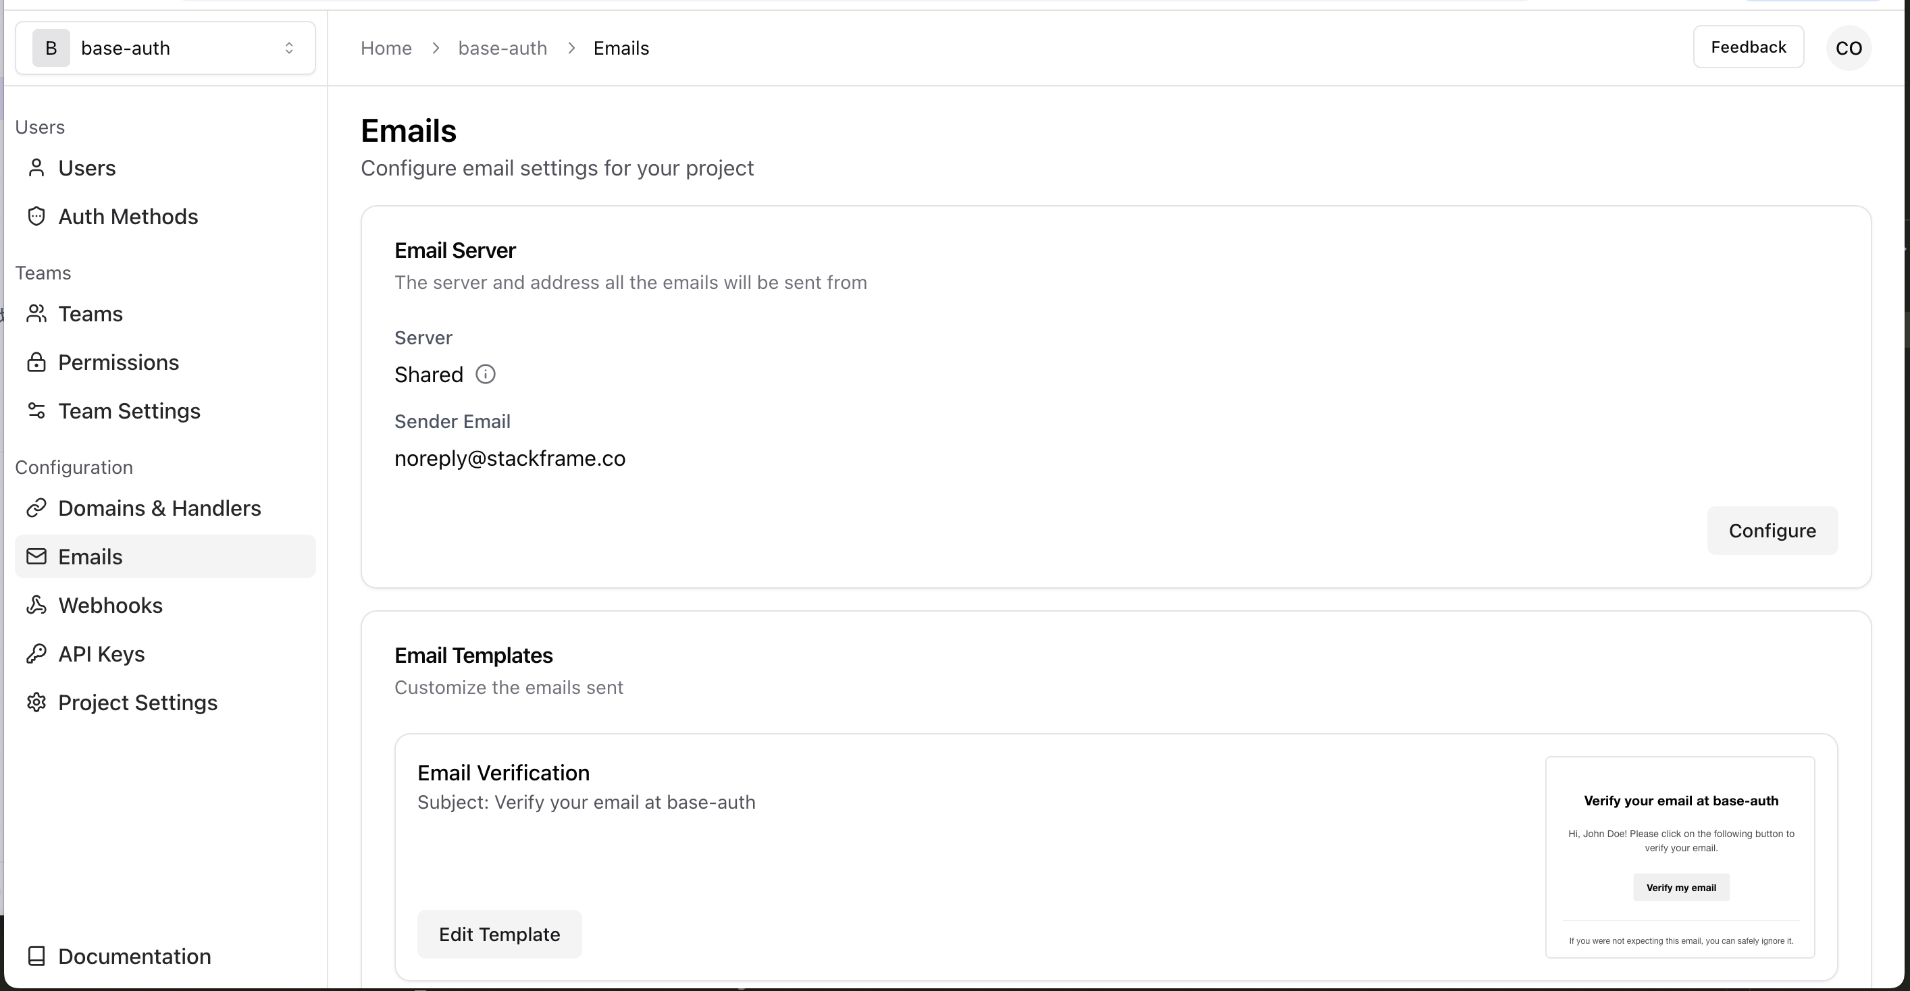Click the Domains & Handlers link icon

click(36, 508)
